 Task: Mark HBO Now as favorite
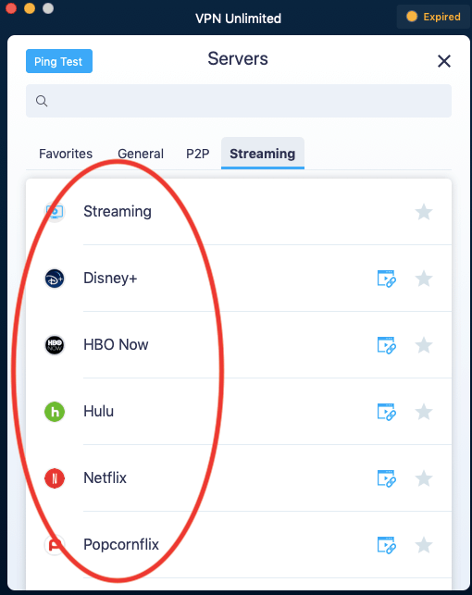pos(424,345)
